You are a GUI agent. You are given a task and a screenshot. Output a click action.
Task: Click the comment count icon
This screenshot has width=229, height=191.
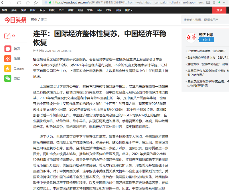(x=7, y=36)
